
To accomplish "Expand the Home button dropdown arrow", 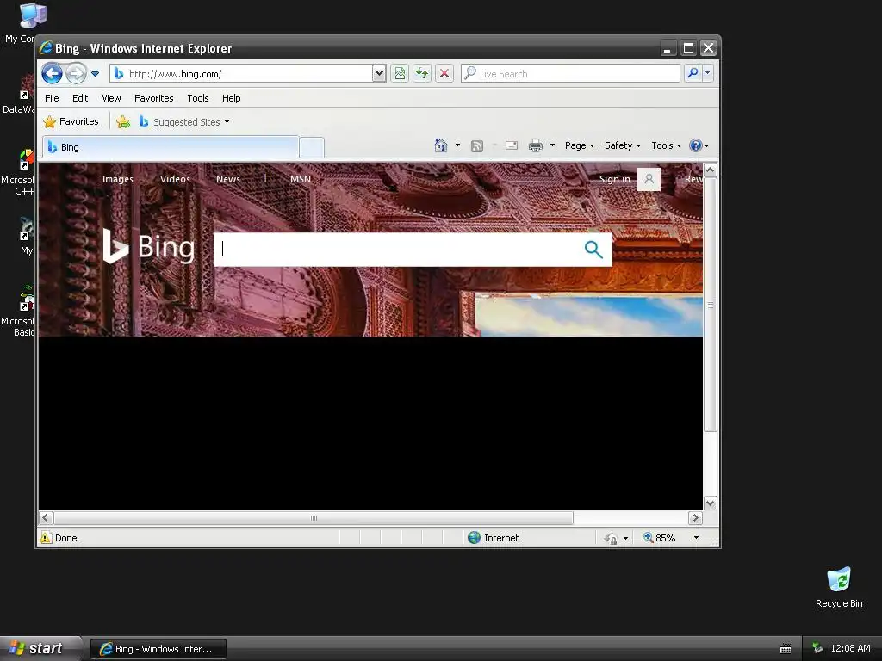I will pyautogui.click(x=457, y=145).
